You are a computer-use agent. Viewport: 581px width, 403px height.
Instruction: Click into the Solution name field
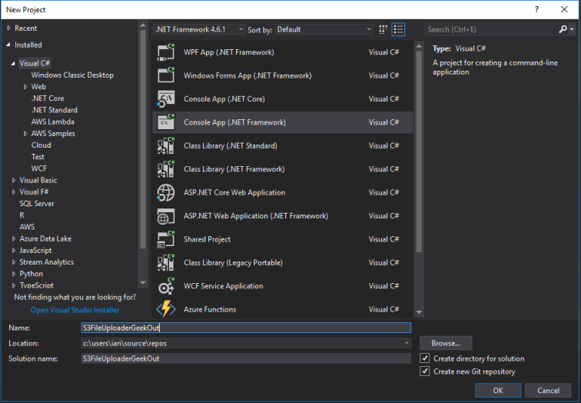tap(246, 358)
